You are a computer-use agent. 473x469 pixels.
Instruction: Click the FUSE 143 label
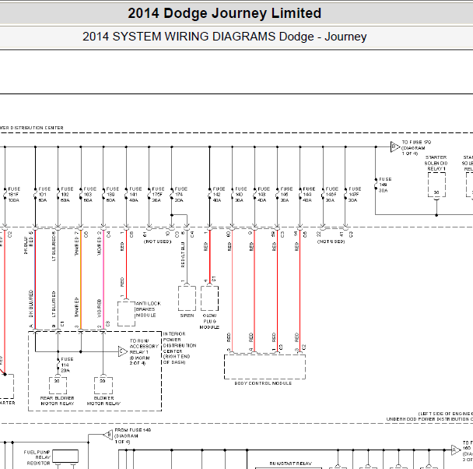[x=264, y=195]
